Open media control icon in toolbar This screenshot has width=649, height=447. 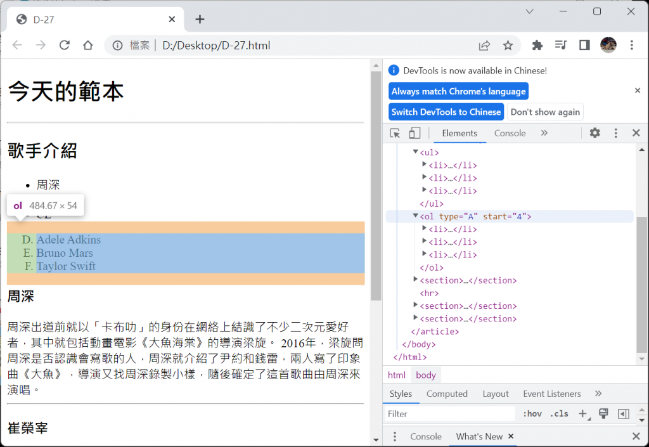click(561, 45)
